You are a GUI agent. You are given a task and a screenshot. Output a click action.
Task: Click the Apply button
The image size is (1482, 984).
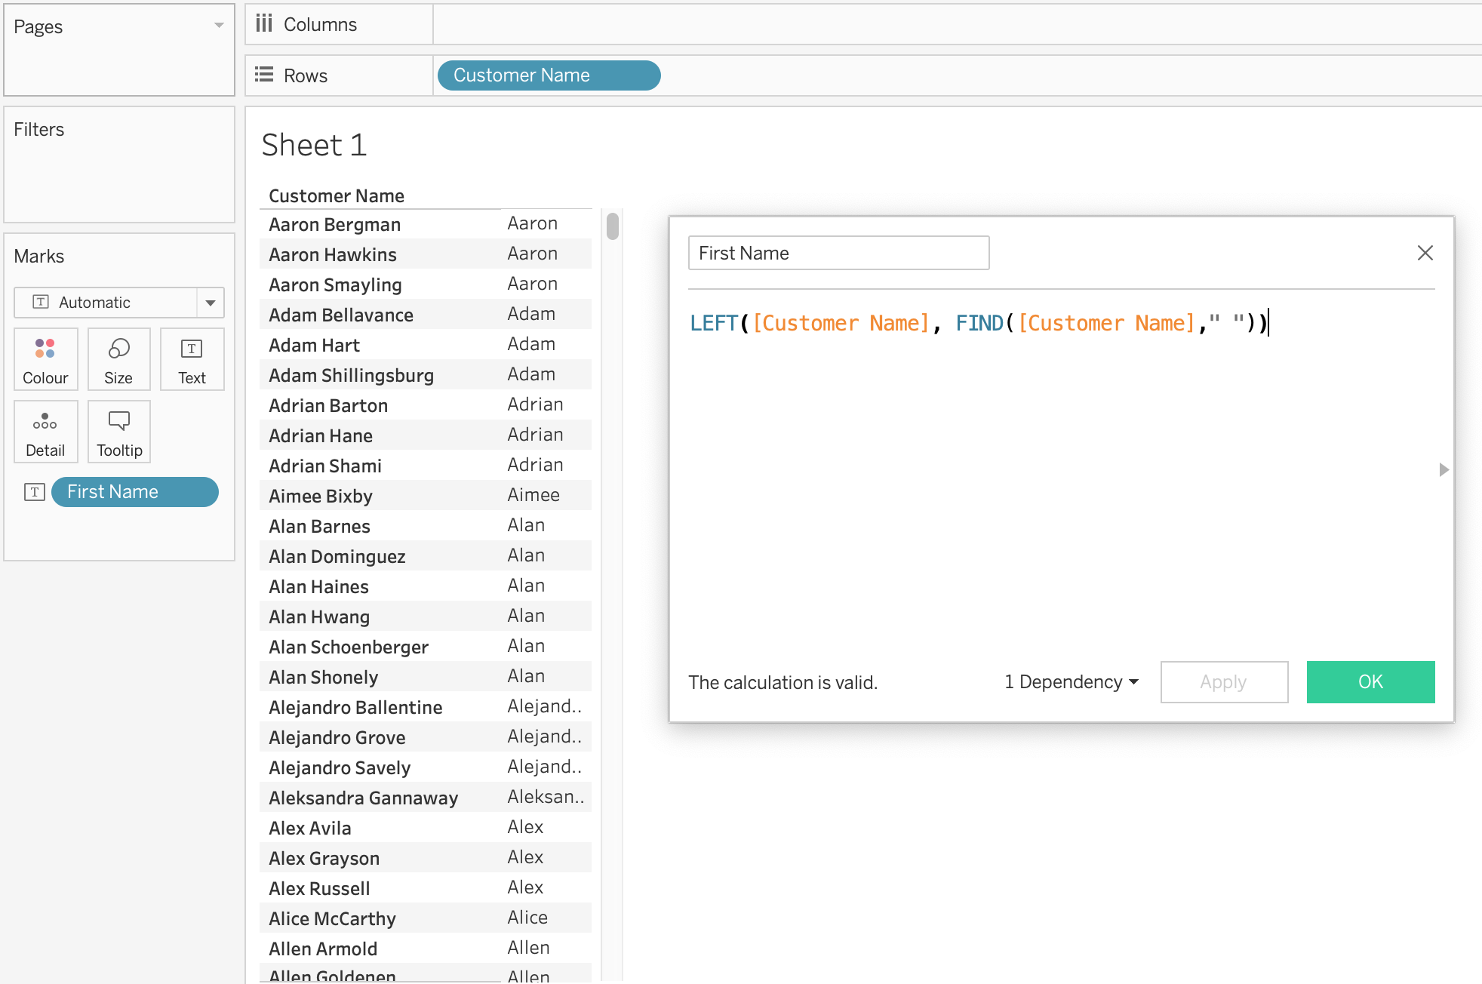pyautogui.click(x=1223, y=682)
